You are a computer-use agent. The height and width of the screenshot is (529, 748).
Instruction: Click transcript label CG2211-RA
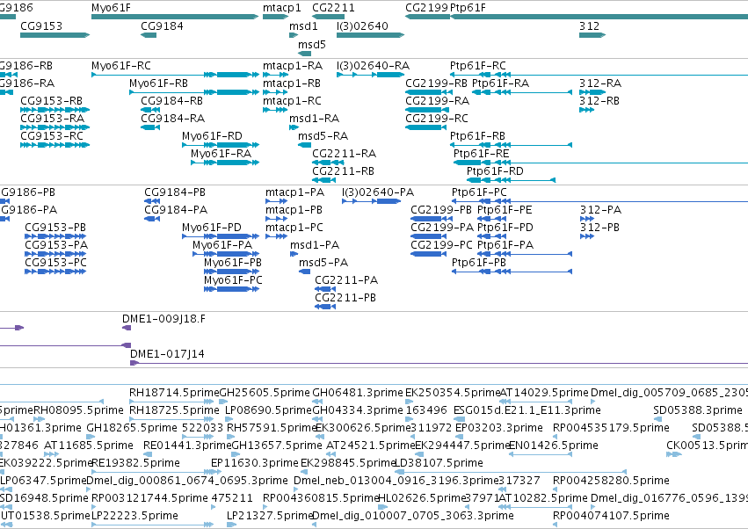pos(345,154)
